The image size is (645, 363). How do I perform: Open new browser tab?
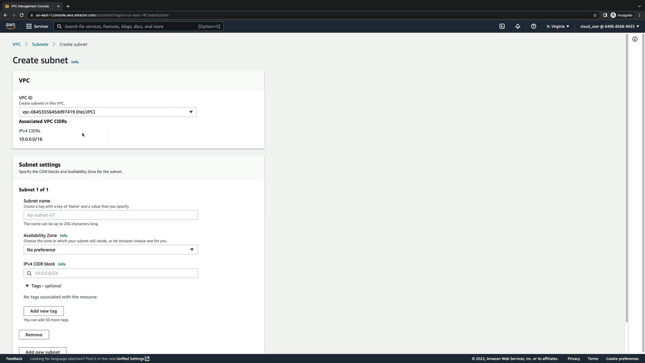pyautogui.click(x=68, y=6)
